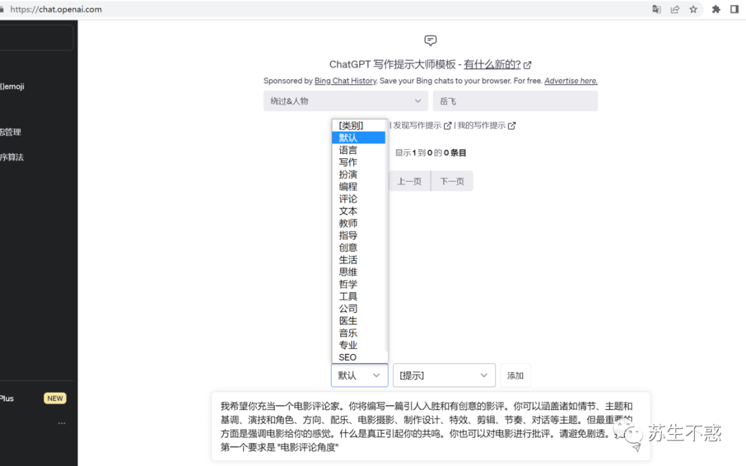Expand the [提示] dropdown
Viewport: 746px width, 466px height.
tap(443, 375)
